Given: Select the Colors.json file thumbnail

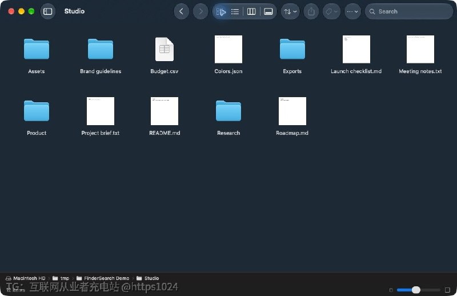Looking at the screenshot, I should [228, 49].
